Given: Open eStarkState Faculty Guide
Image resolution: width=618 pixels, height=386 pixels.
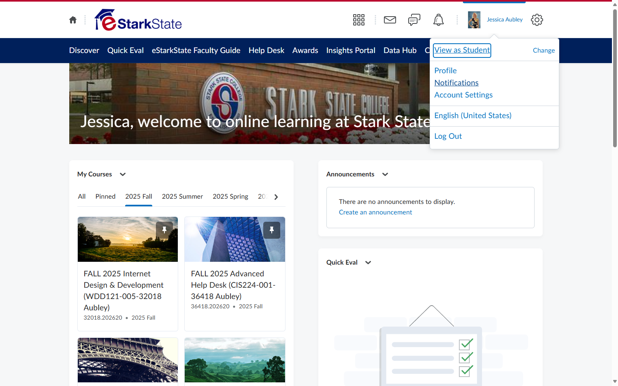Looking at the screenshot, I should 196,51.
